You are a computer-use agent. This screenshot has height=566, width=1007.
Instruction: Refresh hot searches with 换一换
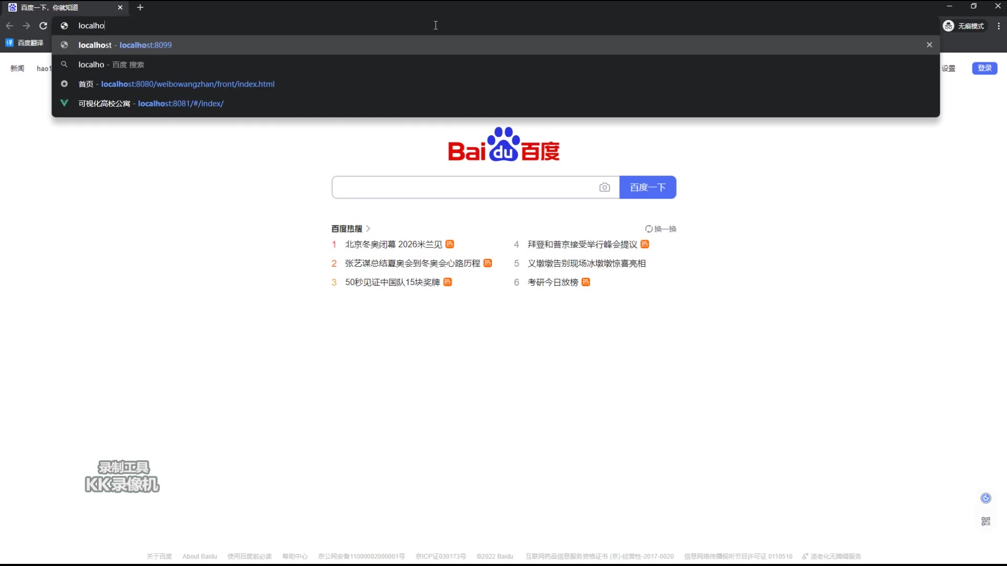tap(661, 229)
